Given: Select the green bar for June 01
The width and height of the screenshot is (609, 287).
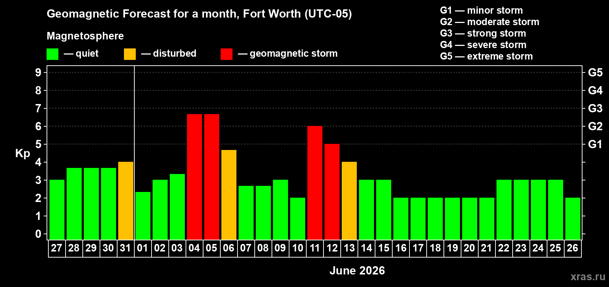Looking at the screenshot, I should click(143, 216).
